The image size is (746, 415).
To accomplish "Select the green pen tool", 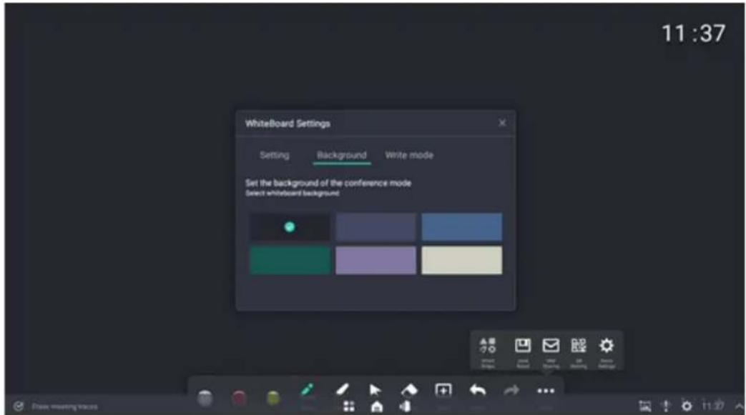I will (x=308, y=390).
